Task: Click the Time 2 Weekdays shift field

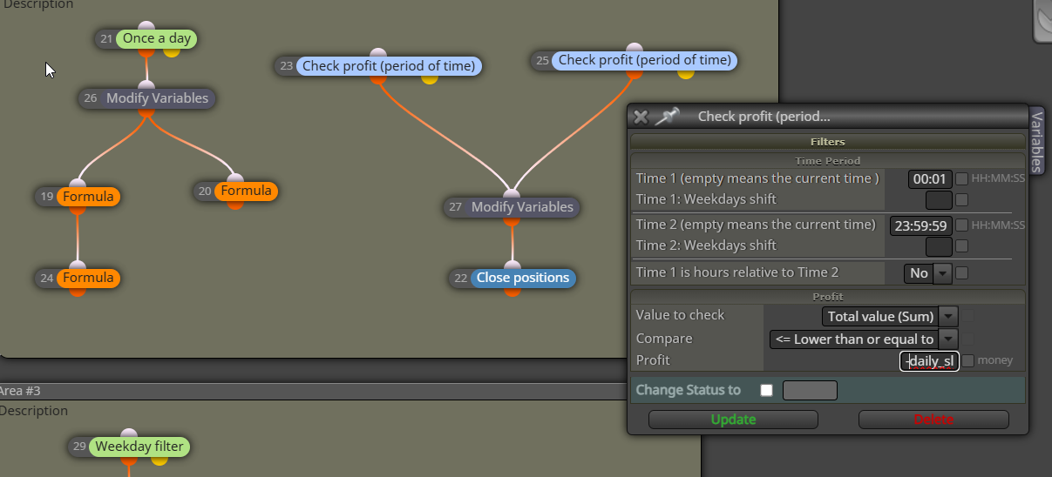Action: [939, 246]
